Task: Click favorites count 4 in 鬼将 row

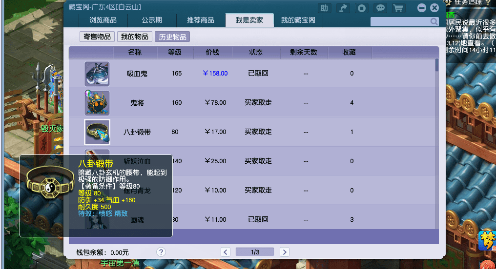Action: click(352, 103)
